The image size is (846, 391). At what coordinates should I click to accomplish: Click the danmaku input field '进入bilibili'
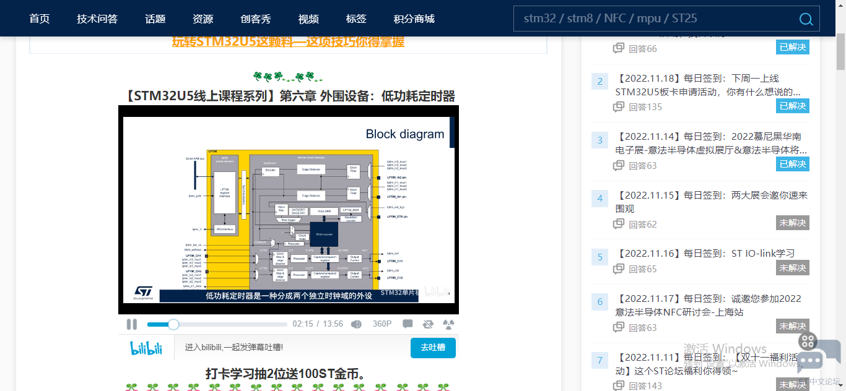(291, 348)
